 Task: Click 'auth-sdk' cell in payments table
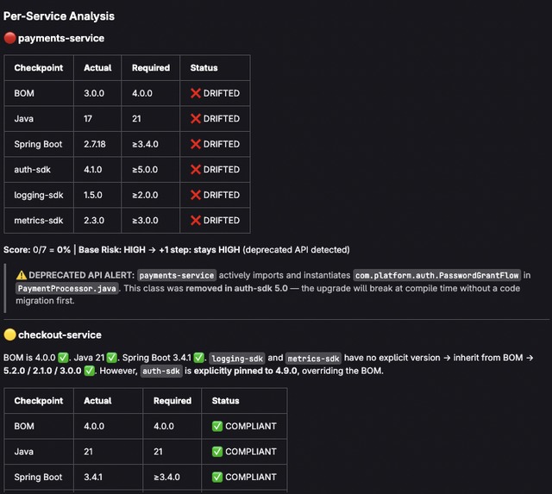(33, 170)
